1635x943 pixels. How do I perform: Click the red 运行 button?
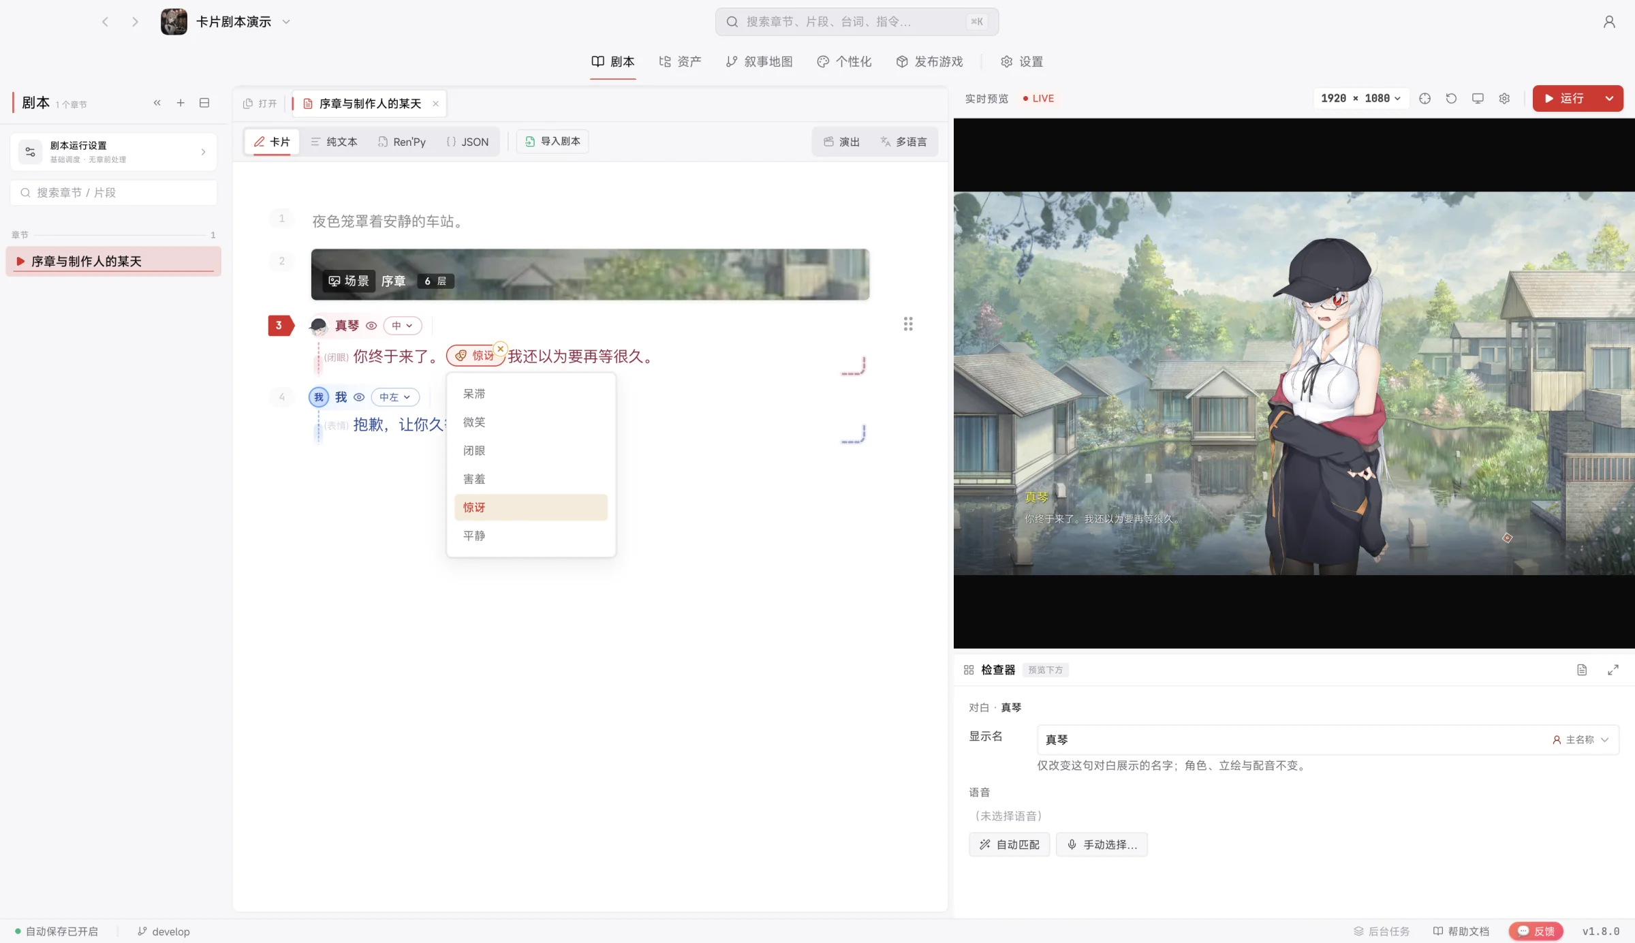pyautogui.click(x=1564, y=98)
